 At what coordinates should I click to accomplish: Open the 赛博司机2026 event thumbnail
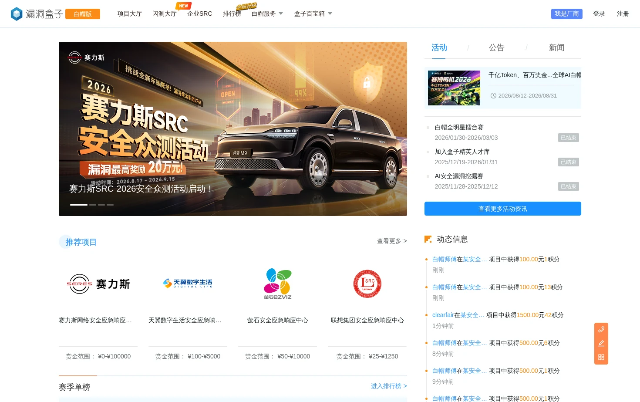[x=454, y=88]
